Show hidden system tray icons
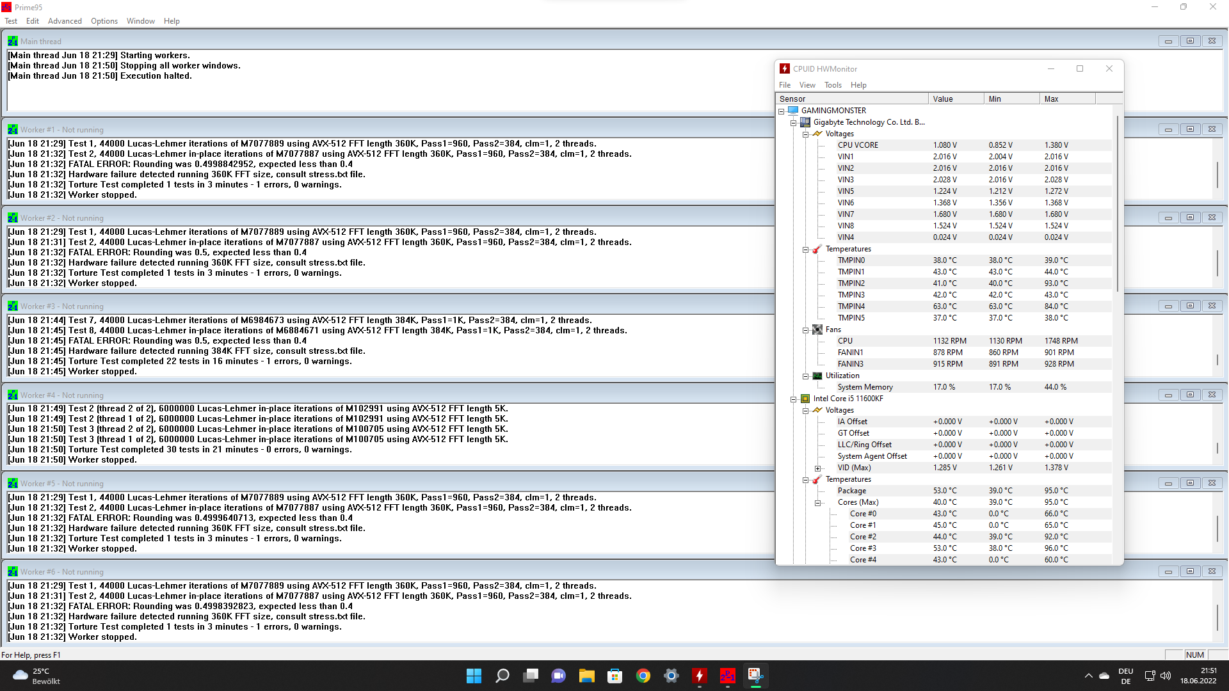The height and width of the screenshot is (691, 1229). [x=1088, y=676]
